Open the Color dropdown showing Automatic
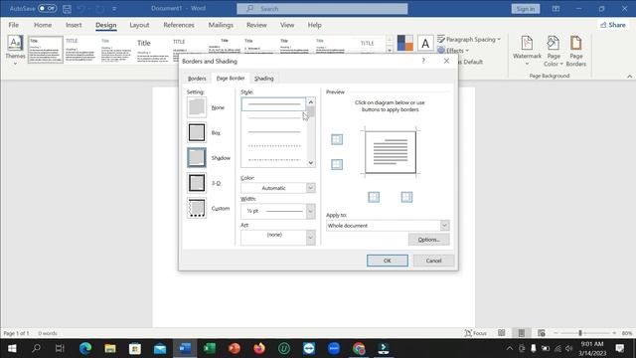The height and width of the screenshot is (358, 636). (278, 188)
